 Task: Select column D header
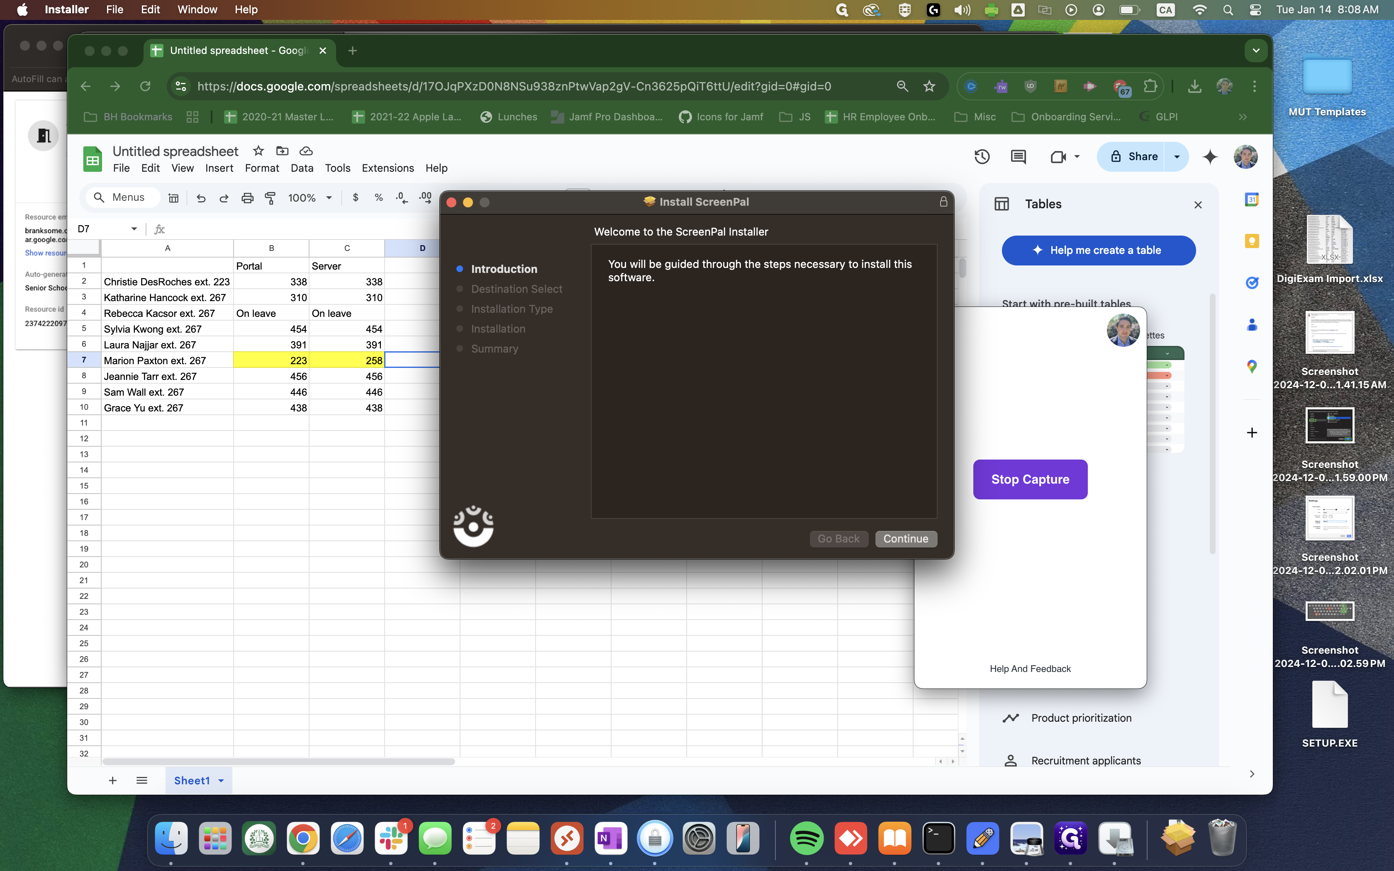(422, 248)
